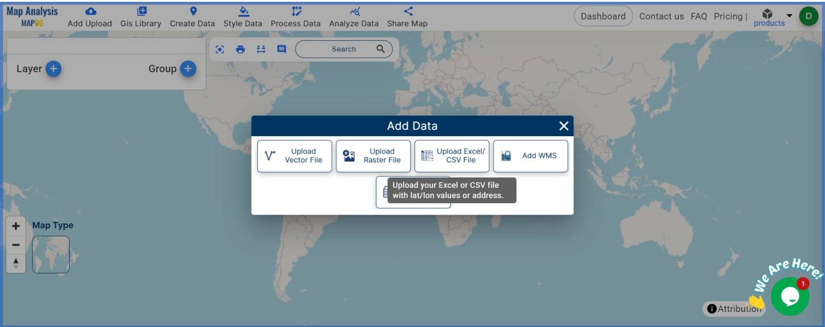This screenshot has height=327, width=825.
Task: Click into the Search field
Action: (x=343, y=49)
